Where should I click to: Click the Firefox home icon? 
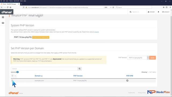tap(10, 7)
